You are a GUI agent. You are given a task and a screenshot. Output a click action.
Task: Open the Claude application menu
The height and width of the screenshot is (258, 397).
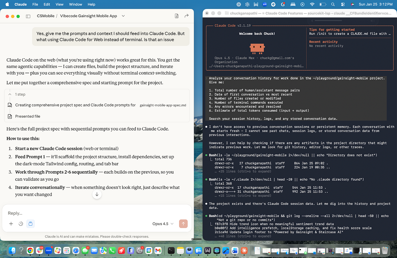[21, 4]
